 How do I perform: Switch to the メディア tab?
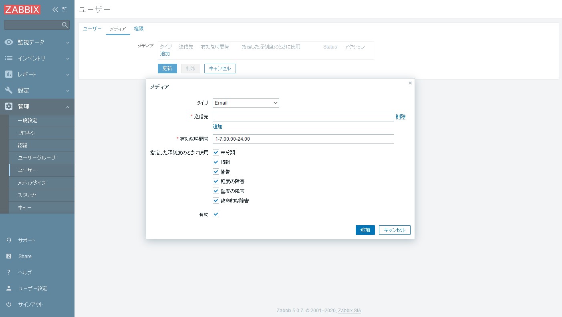click(118, 29)
